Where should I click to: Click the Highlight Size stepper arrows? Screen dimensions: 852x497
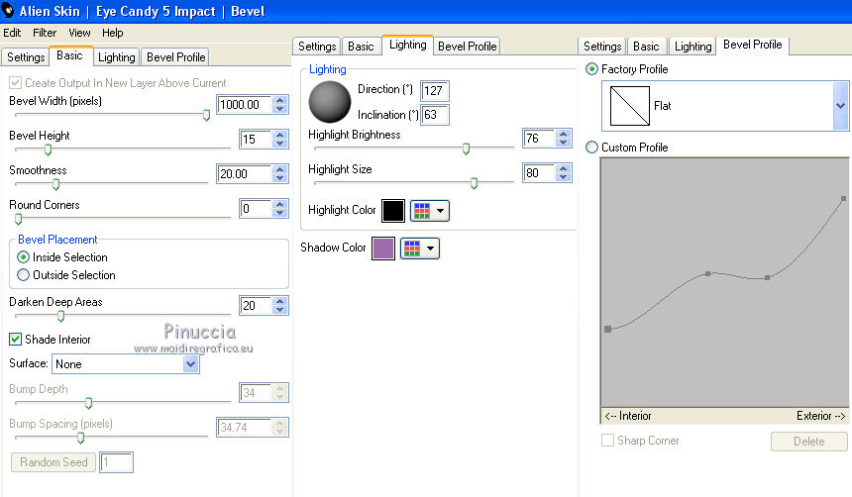(x=564, y=172)
